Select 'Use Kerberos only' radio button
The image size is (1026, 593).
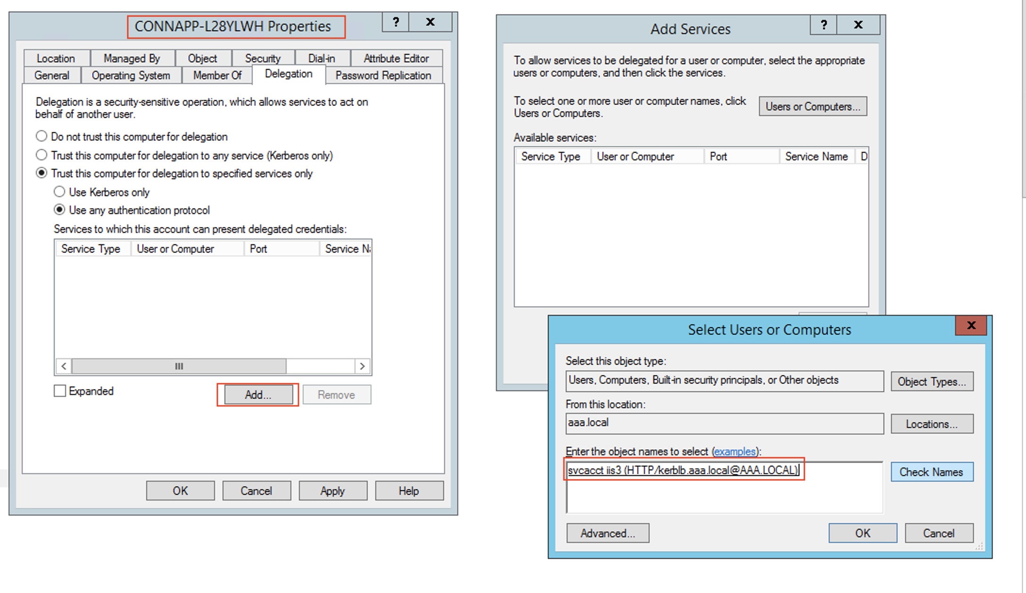click(59, 192)
